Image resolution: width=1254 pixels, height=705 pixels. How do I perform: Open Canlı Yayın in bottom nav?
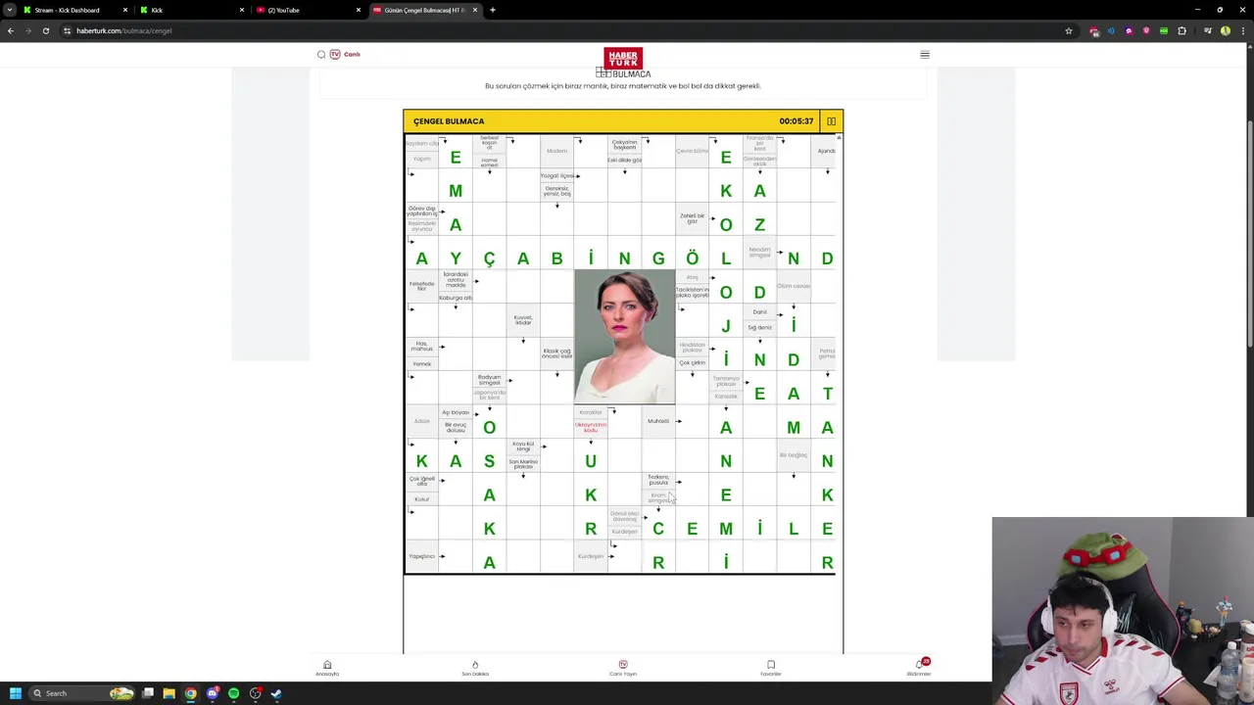point(623,668)
